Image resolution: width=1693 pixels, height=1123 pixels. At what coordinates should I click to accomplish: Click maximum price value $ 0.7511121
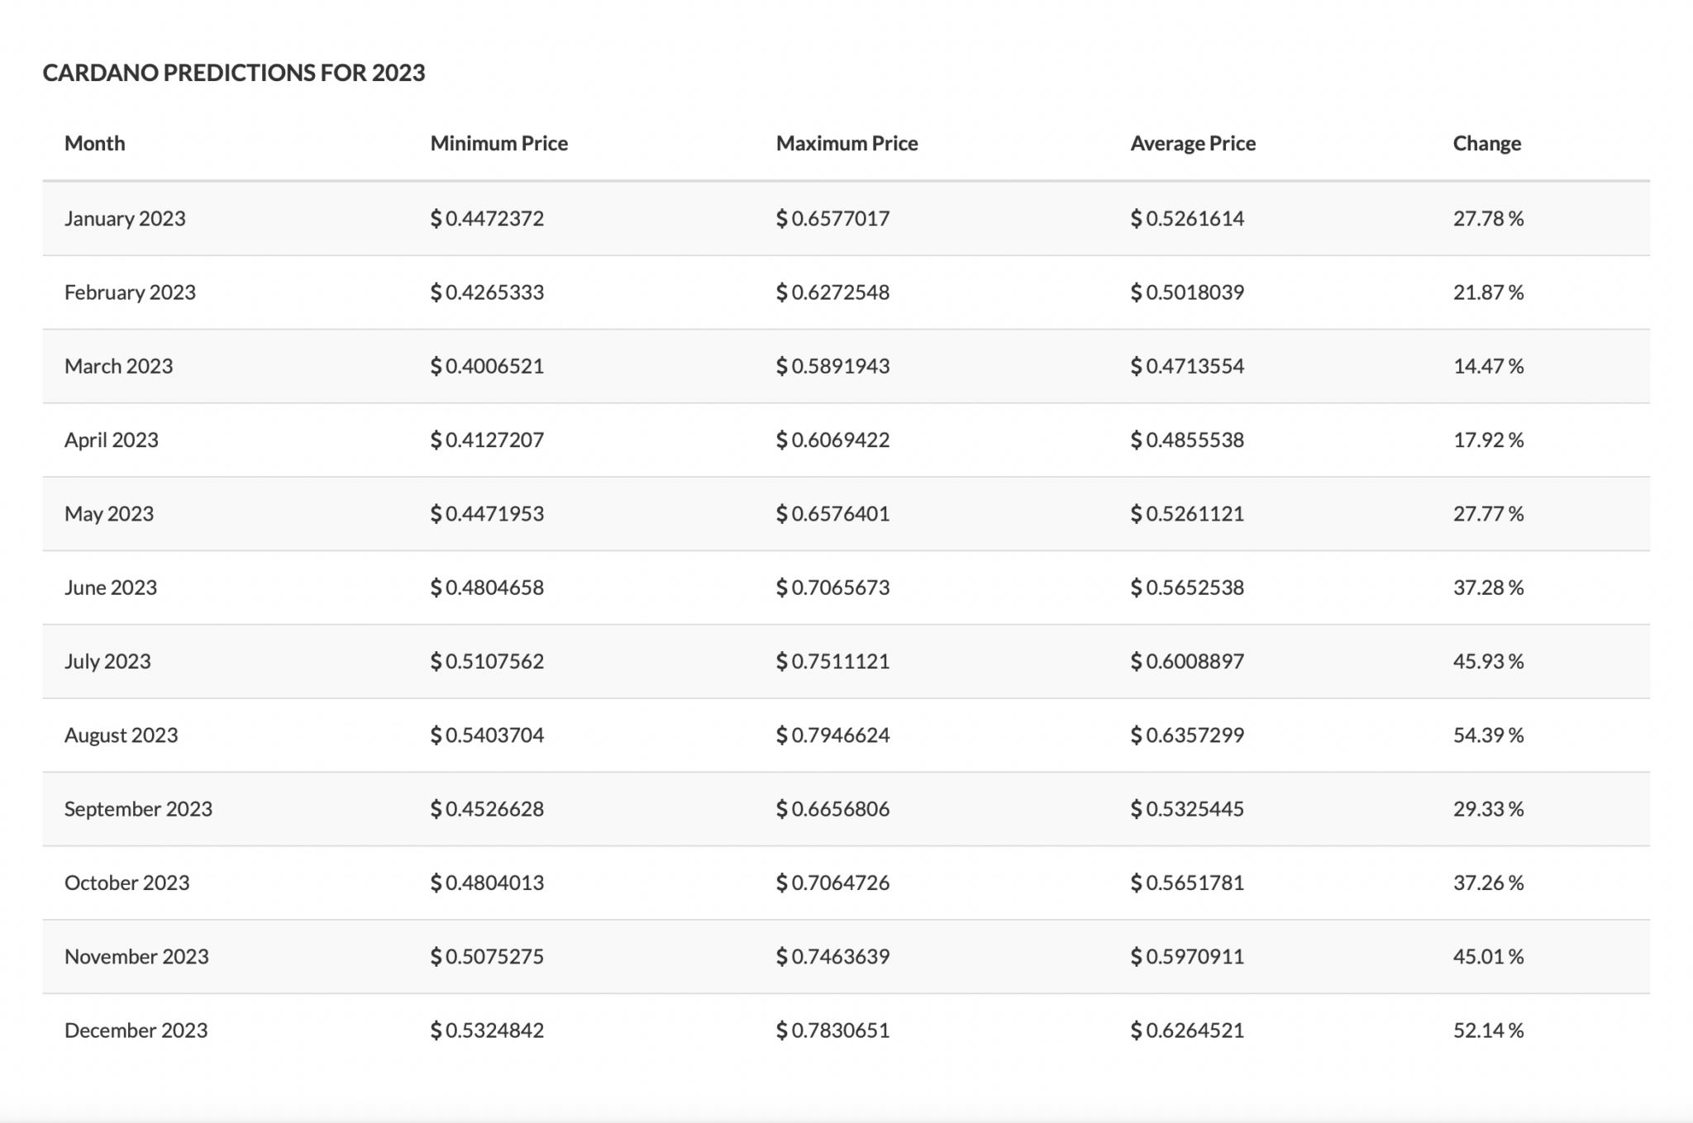pos(833,661)
